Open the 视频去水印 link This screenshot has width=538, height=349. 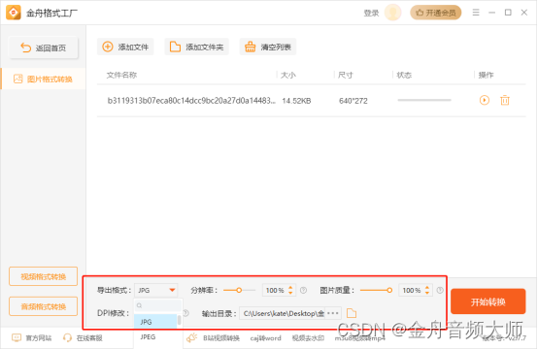click(308, 338)
